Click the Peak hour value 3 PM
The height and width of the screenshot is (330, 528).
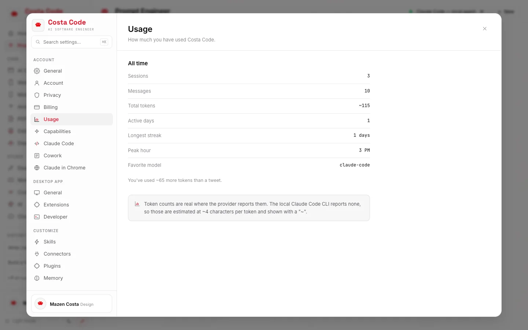(x=364, y=150)
